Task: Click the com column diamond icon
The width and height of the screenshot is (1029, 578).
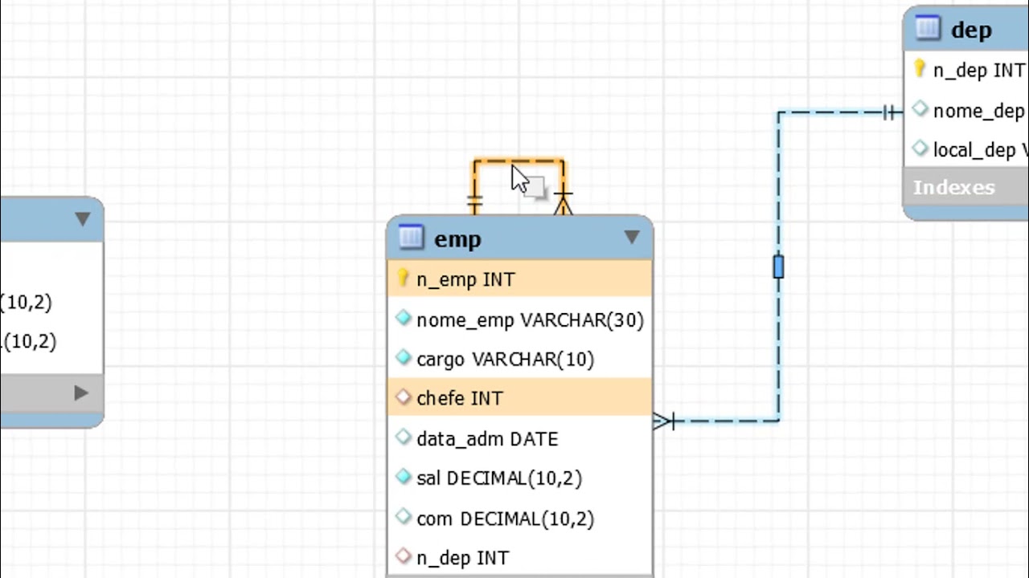Action: pos(404,517)
